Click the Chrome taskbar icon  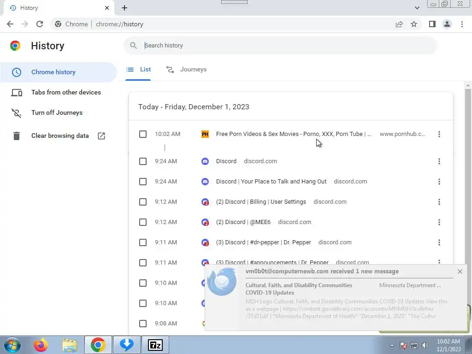coord(98,345)
